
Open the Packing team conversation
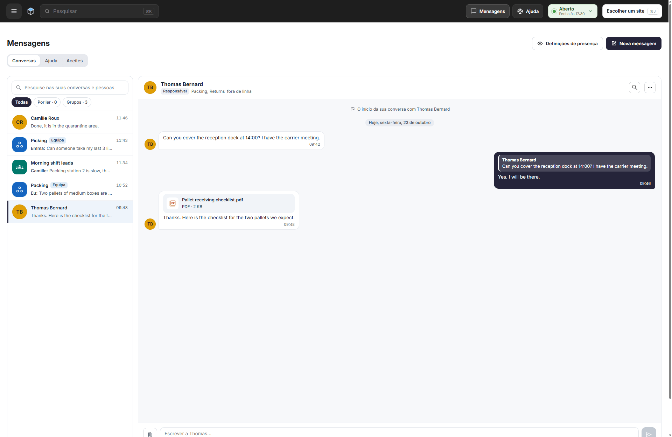[x=70, y=189]
